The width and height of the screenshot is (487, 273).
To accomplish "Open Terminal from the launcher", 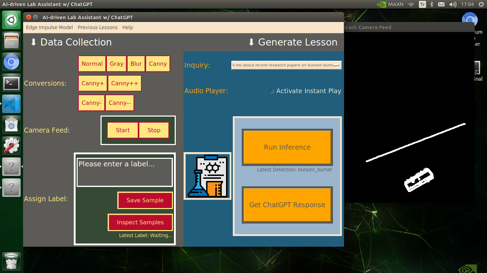I will (12, 83).
